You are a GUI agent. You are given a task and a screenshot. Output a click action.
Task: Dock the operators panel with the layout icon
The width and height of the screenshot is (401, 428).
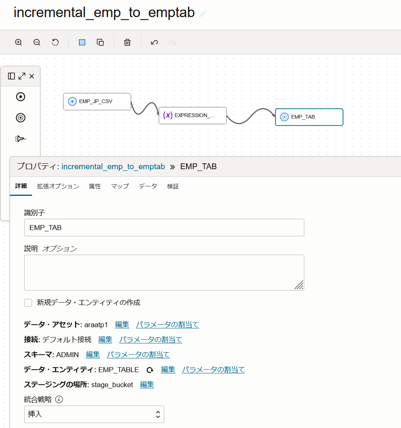(12, 76)
